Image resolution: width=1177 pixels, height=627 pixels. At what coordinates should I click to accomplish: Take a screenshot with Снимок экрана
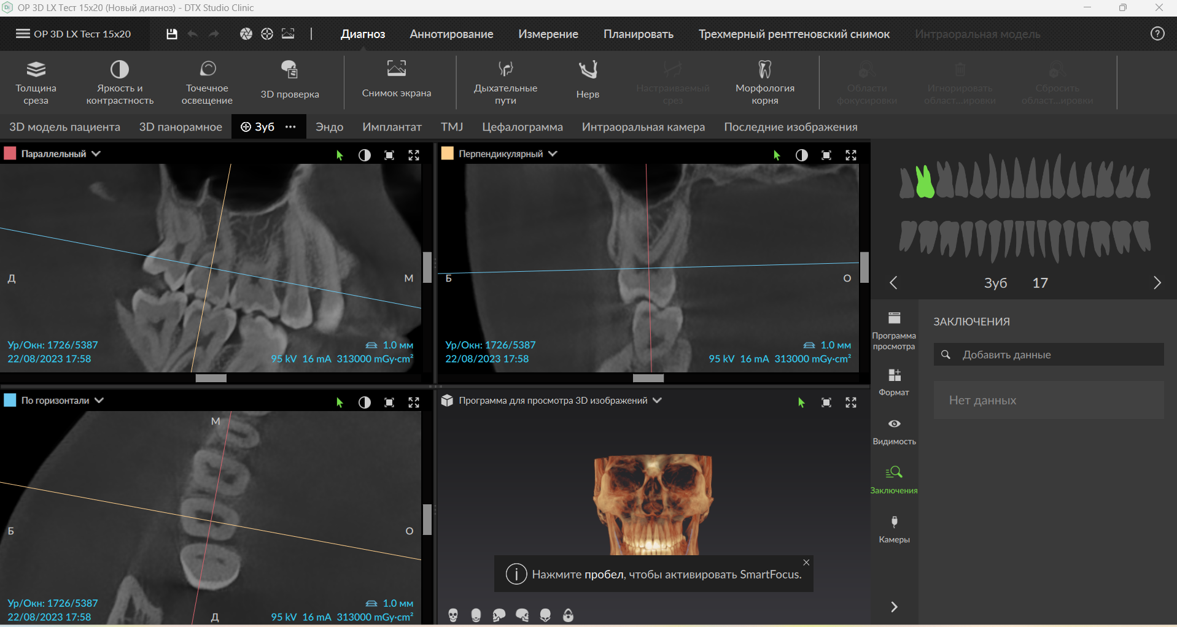[x=397, y=80]
